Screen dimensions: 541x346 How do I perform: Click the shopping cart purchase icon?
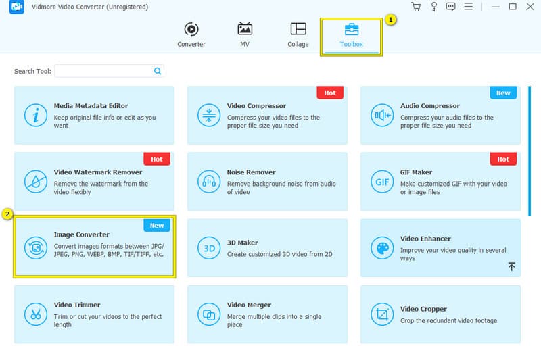416,7
